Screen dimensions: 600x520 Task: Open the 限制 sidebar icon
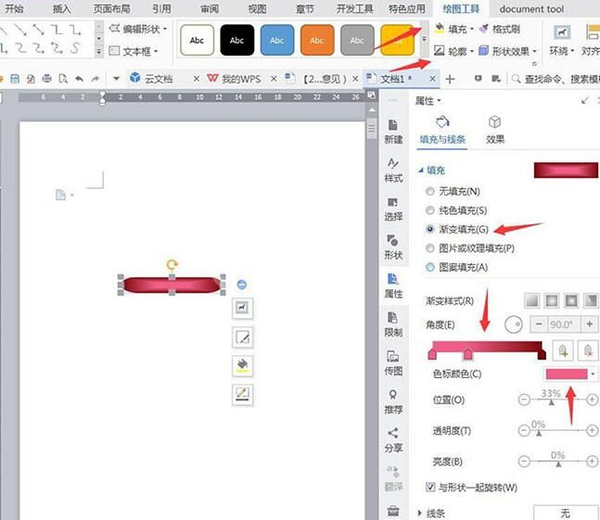[393, 324]
